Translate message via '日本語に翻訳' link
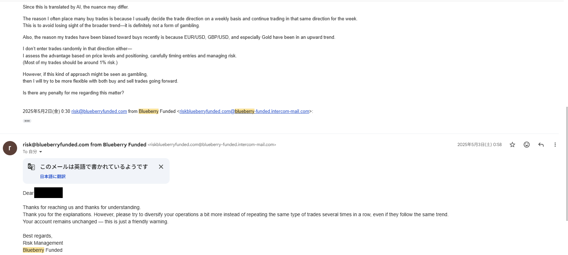 [53, 177]
